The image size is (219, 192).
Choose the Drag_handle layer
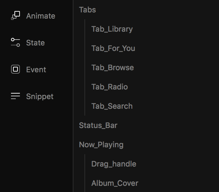coord(114,164)
